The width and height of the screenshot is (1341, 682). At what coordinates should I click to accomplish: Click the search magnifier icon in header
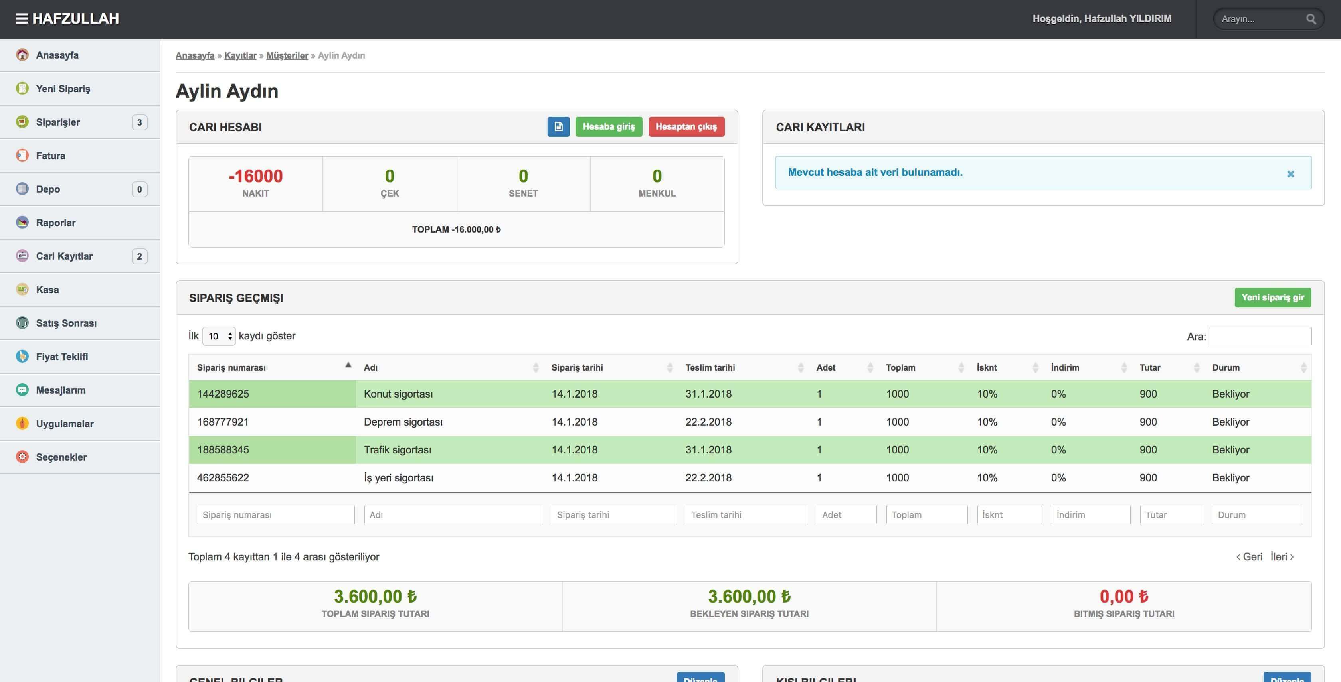coord(1311,19)
